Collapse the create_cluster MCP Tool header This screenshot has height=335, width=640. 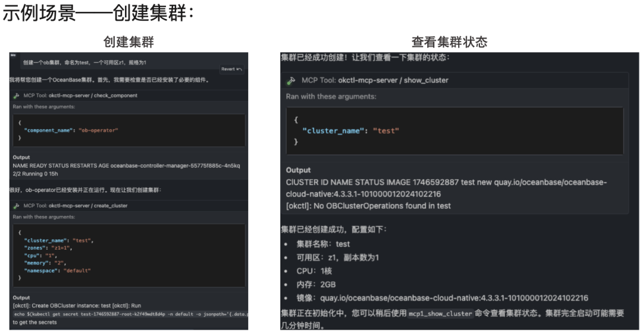click(75, 206)
